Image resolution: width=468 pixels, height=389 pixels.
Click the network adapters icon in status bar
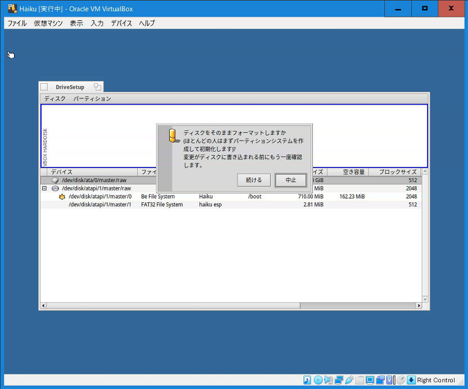tap(339, 380)
